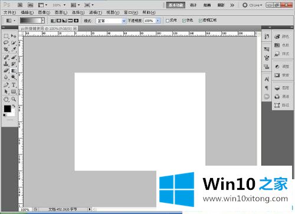Switch to the 基本功能 workspace
The height and width of the screenshot is (214, 295).
176,5
